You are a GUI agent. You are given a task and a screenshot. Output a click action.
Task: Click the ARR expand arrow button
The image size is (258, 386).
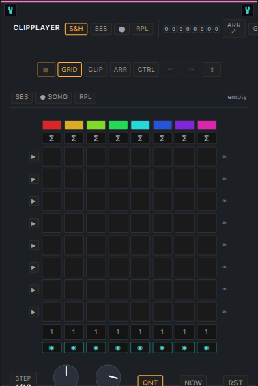234,28
